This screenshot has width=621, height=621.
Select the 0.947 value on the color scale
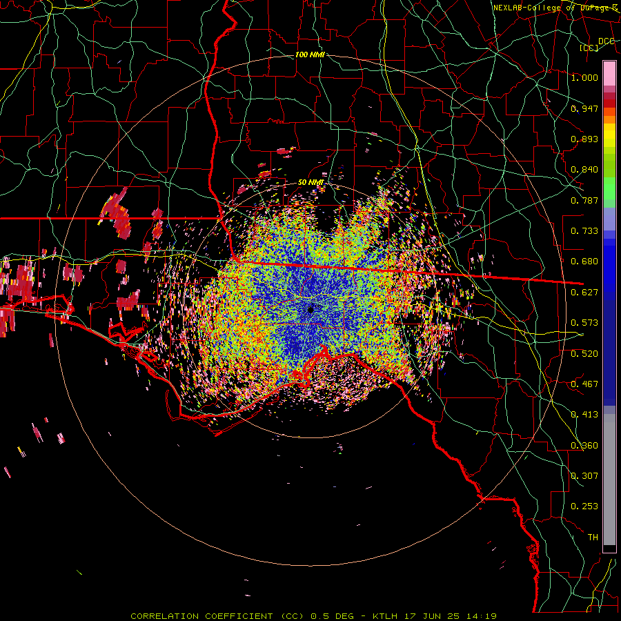[x=584, y=108]
